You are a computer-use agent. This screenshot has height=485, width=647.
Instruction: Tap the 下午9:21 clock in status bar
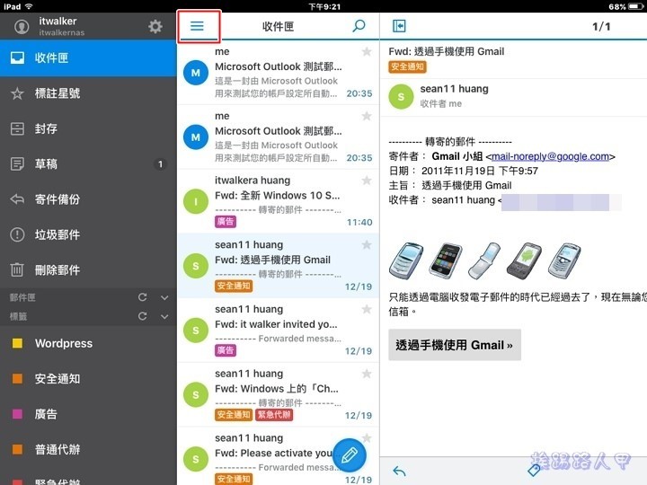(324, 6)
